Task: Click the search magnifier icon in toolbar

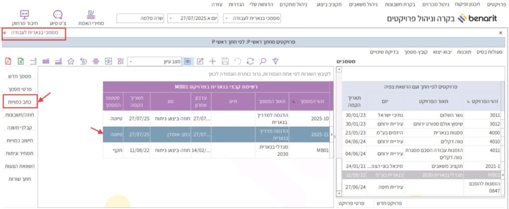Action: (x=263, y=61)
